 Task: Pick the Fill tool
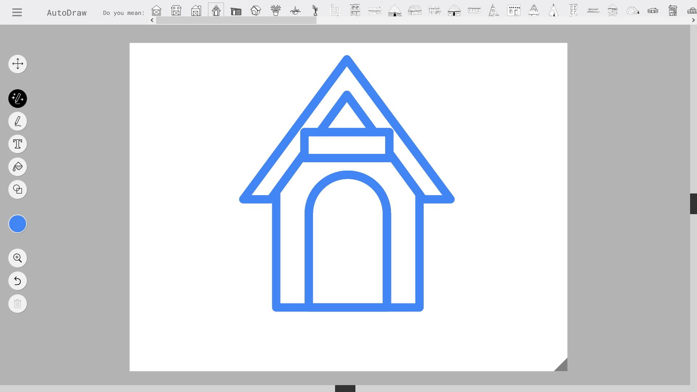(x=17, y=167)
